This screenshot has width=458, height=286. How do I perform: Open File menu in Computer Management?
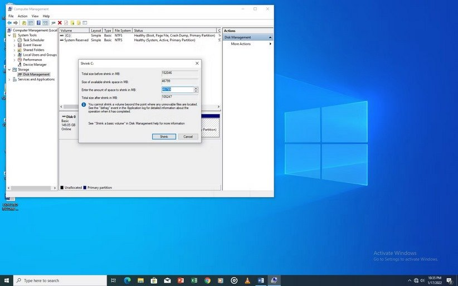[x=11, y=16]
